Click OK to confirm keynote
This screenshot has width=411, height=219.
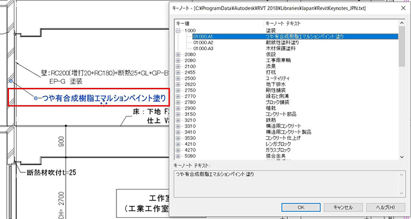301,207
